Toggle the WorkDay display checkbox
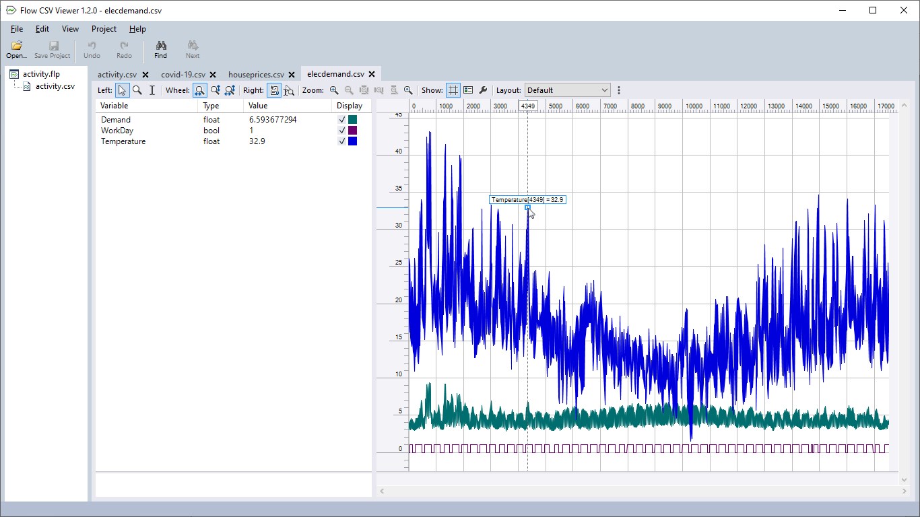 (342, 131)
